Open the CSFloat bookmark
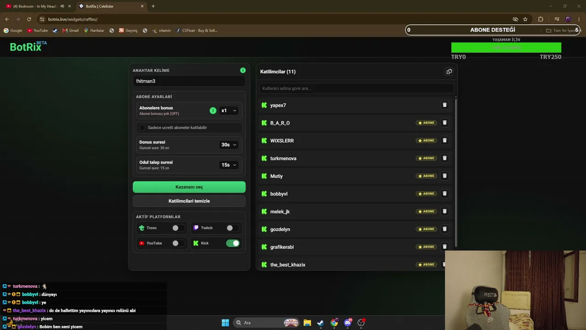The image size is (586, 330). (196, 31)
